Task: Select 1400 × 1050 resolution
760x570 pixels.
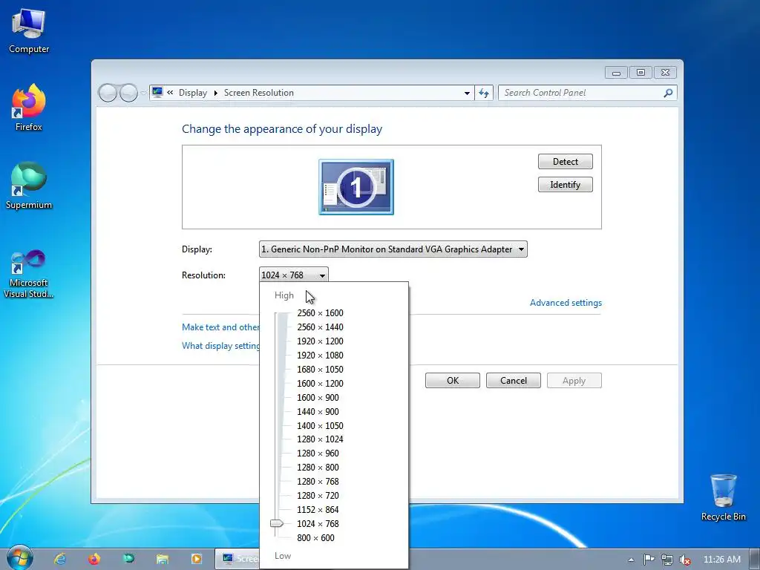Action: click(x=320, y=425)
